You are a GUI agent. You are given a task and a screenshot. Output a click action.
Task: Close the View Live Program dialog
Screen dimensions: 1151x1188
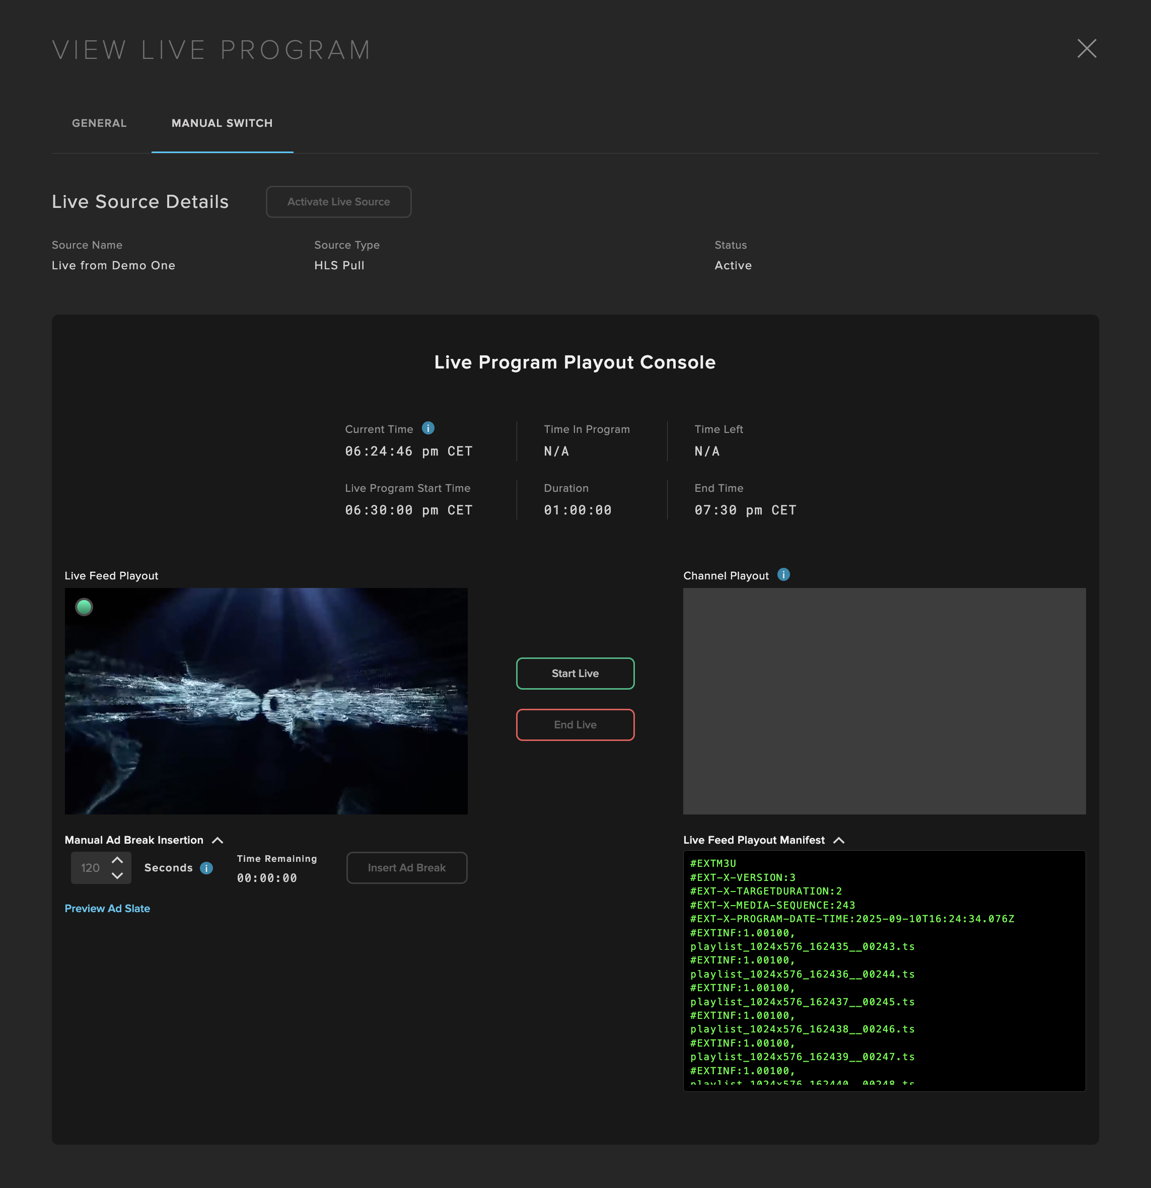[x=1086, y=48]
